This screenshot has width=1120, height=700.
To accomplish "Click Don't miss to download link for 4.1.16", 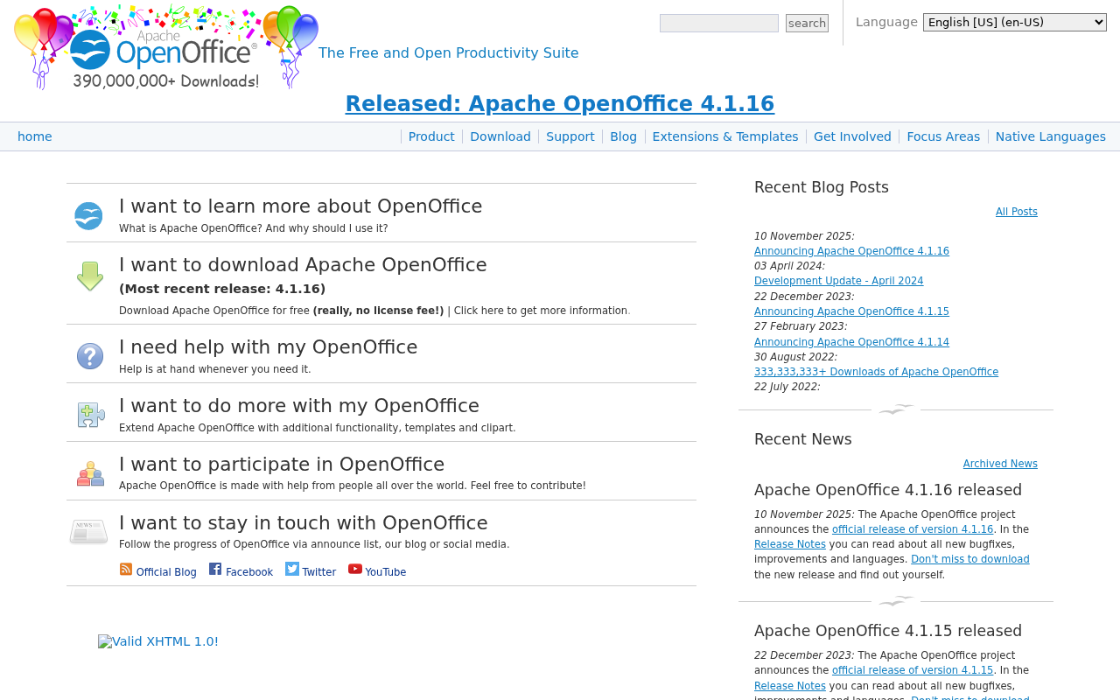I will [x=970, y=559].
